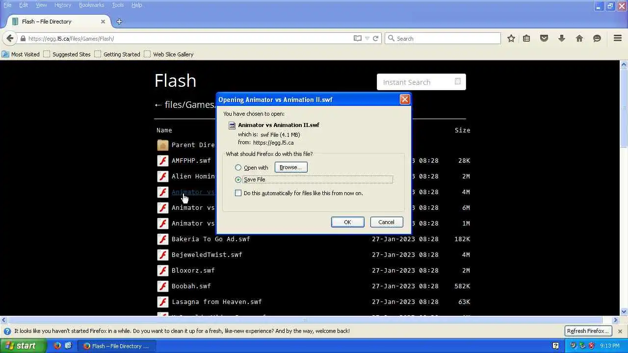The height and width of the screenshot is (353, 628).
Task: Open the Firefox hamburger menu
Action: (x=618, y=38)
